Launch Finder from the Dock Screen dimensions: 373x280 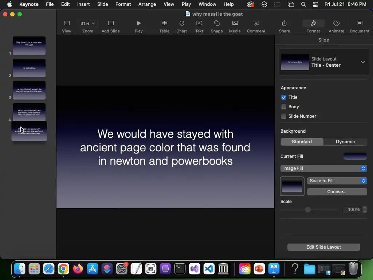(20, 269)
